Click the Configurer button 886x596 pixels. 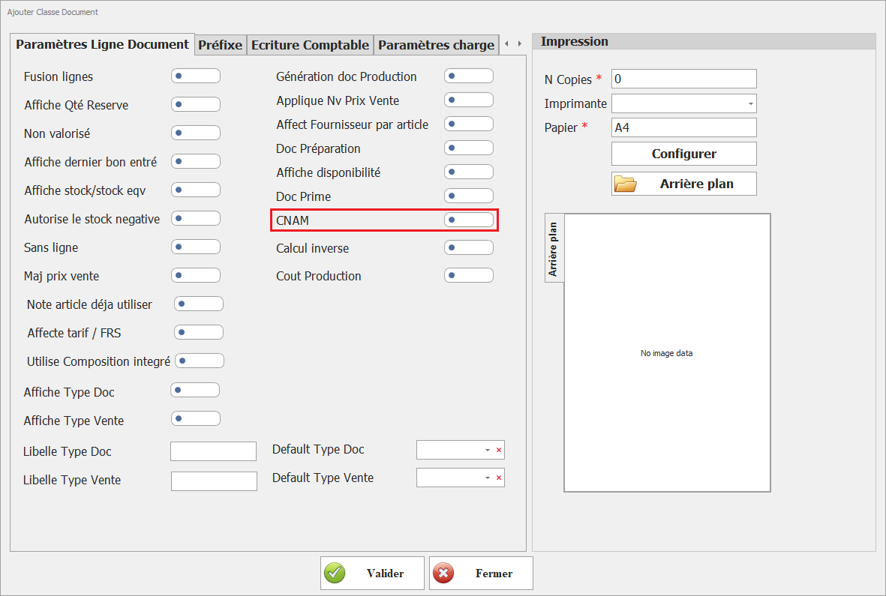[x=683, y=154]
